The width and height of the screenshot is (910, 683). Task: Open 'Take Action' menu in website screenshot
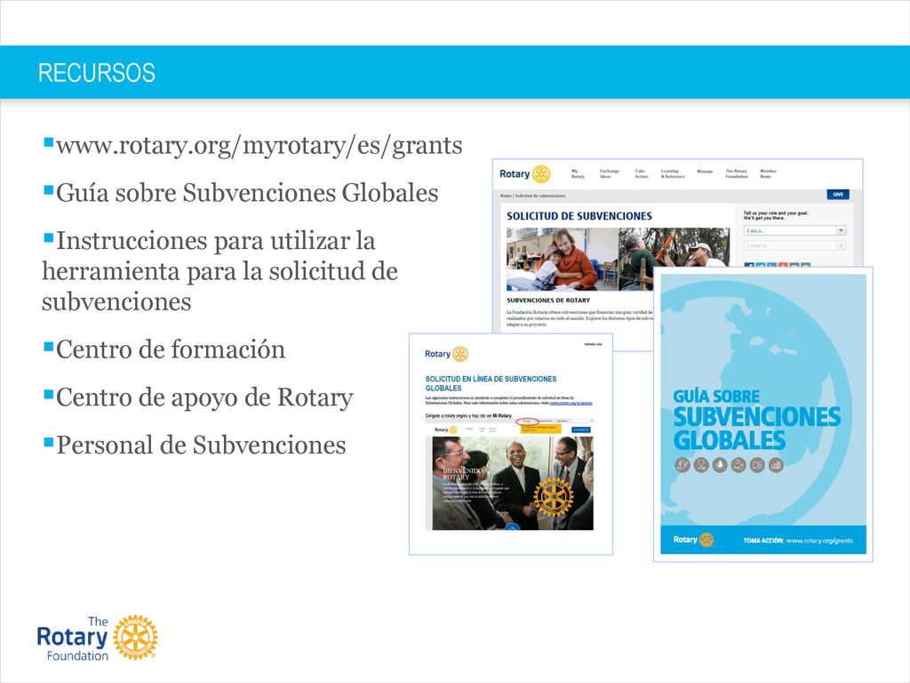click(641, 173)
